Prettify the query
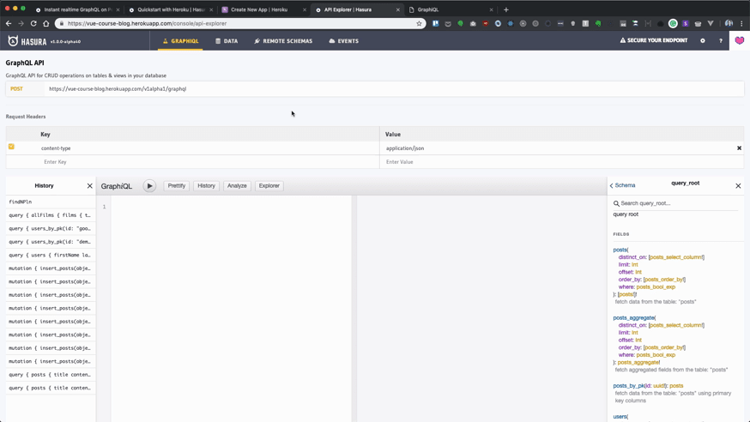This screenshot has height=422, width=750. 177,186
